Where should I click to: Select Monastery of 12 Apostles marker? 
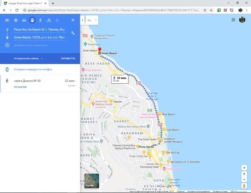[x=168, y=162]
